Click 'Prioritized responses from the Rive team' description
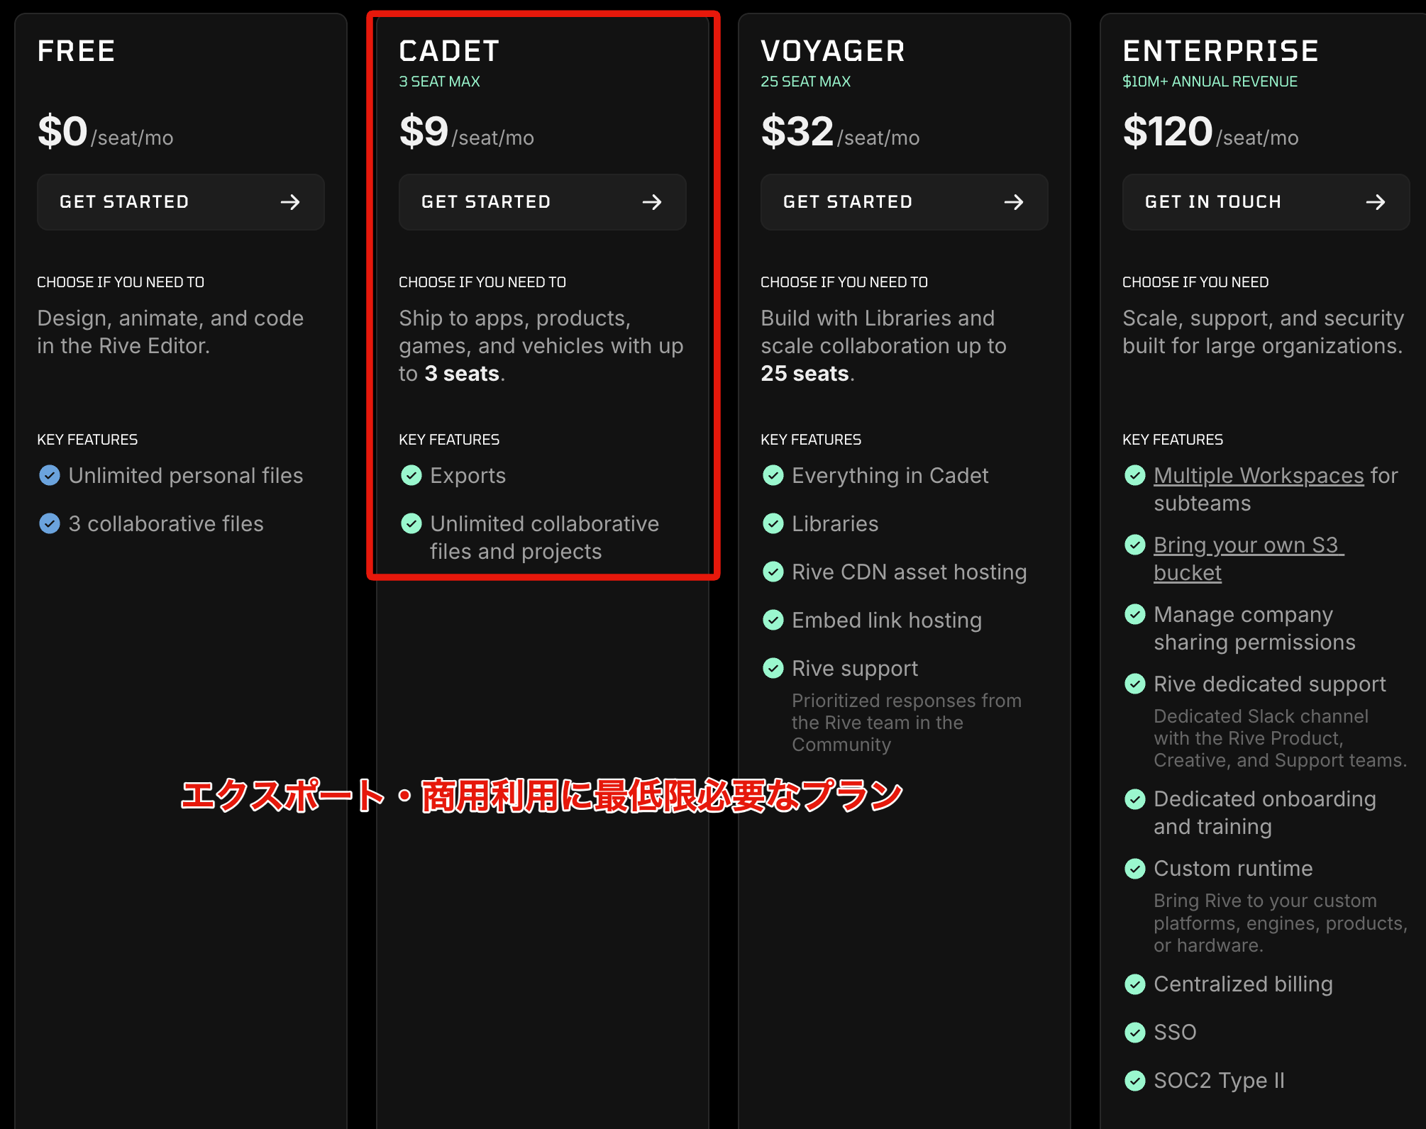 click(x=907, y=723)
